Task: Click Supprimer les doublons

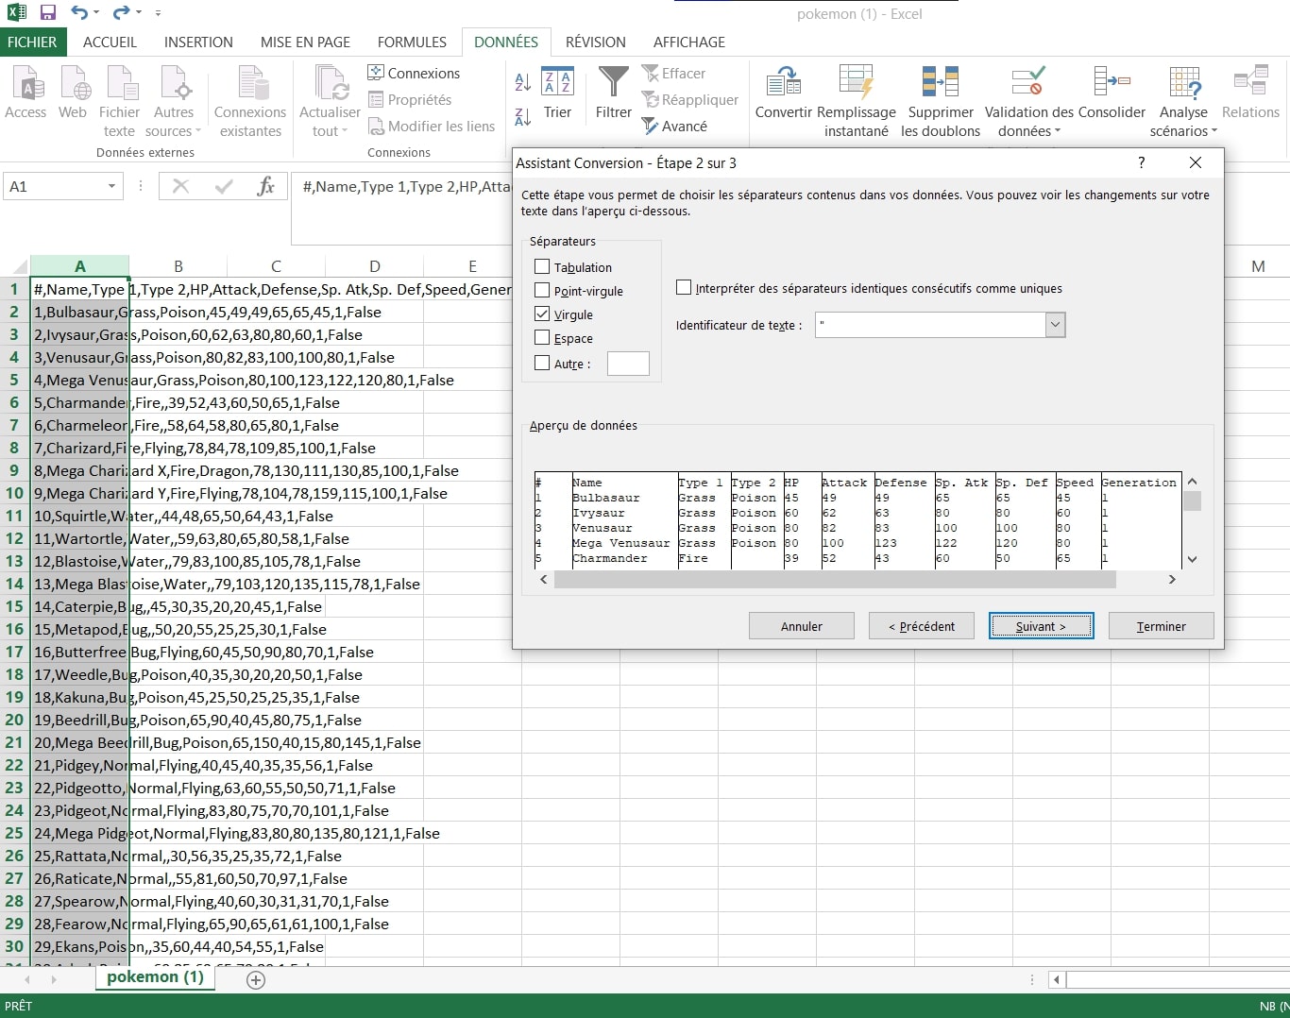Action: click(x=941, y=102)
